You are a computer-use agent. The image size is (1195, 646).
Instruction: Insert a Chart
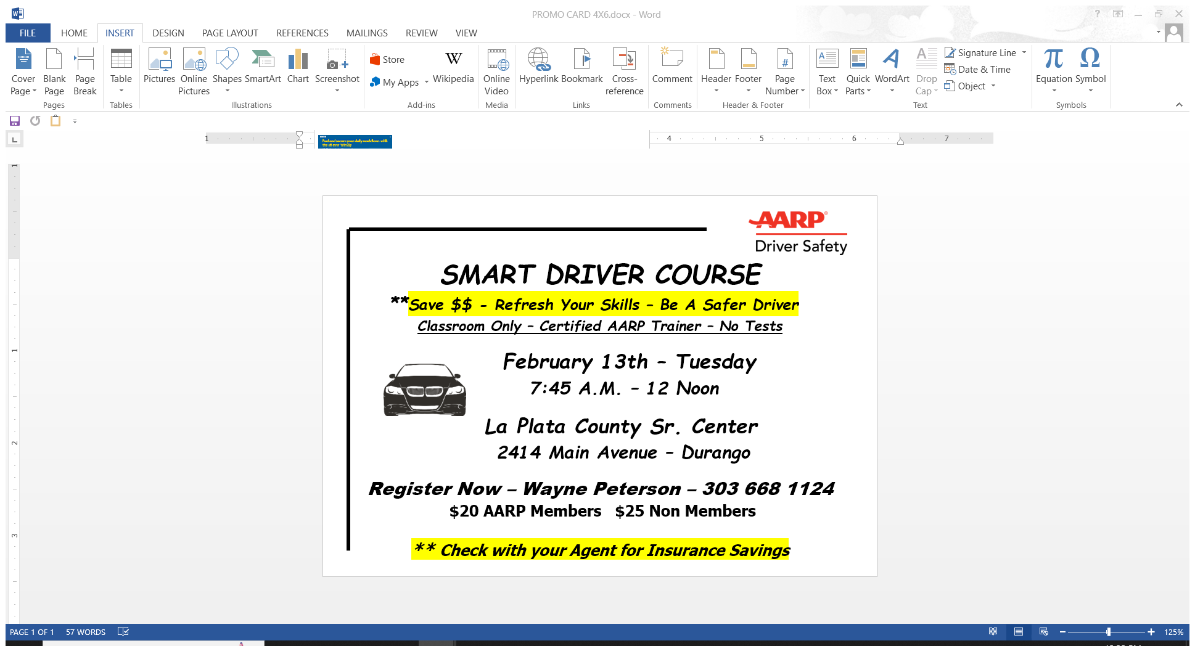click(298, 65)
